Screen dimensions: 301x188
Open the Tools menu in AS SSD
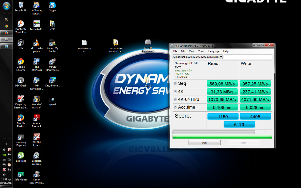coord(201,51)
